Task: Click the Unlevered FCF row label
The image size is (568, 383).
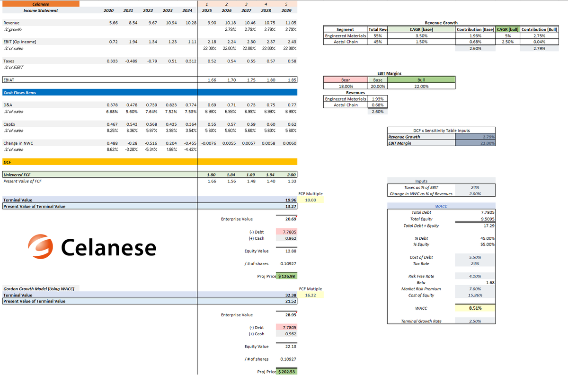Action: click(x=17, y=175)
